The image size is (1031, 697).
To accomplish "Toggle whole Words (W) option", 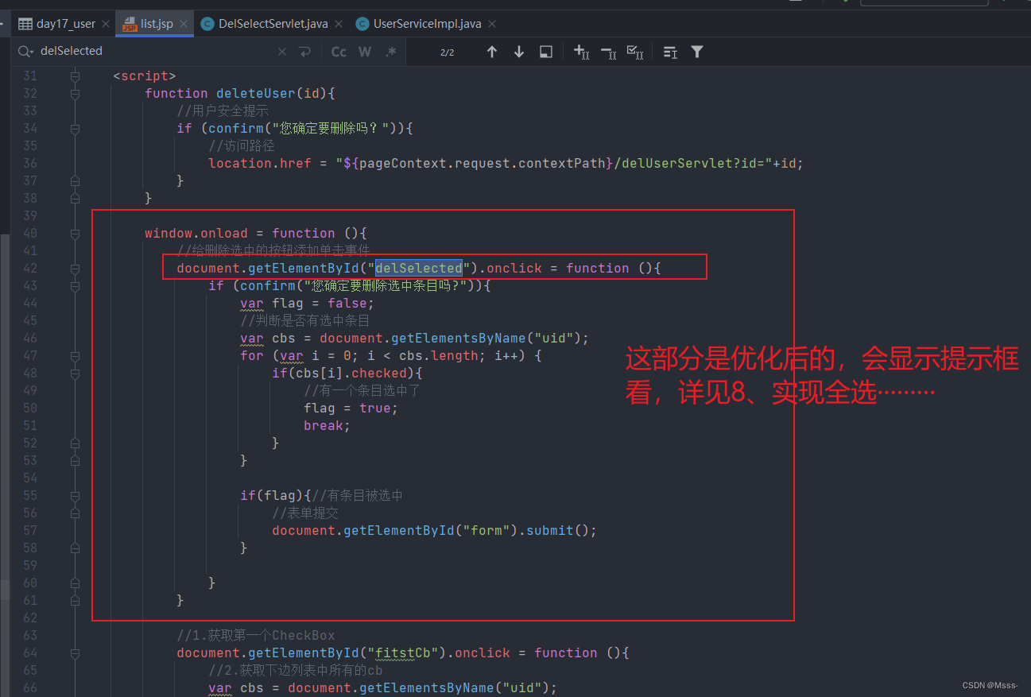I will pyautogui.click(x=365, y=52).
